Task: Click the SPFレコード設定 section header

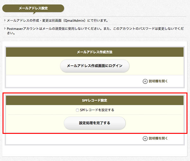Action: click(95, 100)
